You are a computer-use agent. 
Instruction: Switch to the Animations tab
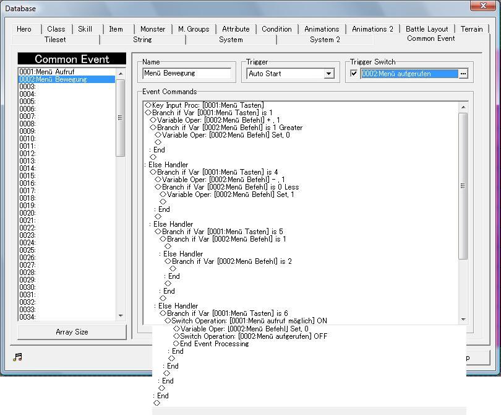click(x=322, y=29)
